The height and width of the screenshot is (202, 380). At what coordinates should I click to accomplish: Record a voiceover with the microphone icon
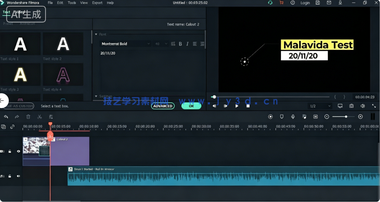click(x=293, y=117)
